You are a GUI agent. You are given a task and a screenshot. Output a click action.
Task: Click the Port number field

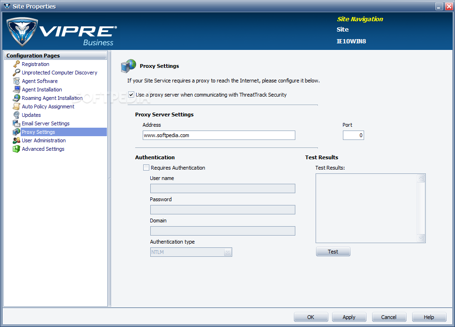click(x=353, y=135)
